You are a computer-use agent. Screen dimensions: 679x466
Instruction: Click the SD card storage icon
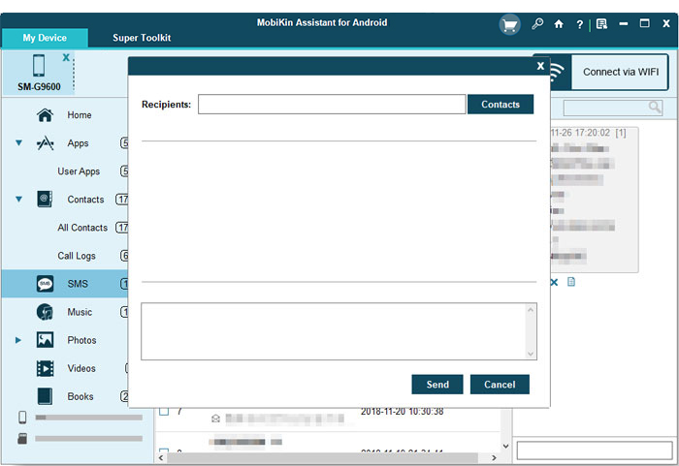click(x=22, y=438)
